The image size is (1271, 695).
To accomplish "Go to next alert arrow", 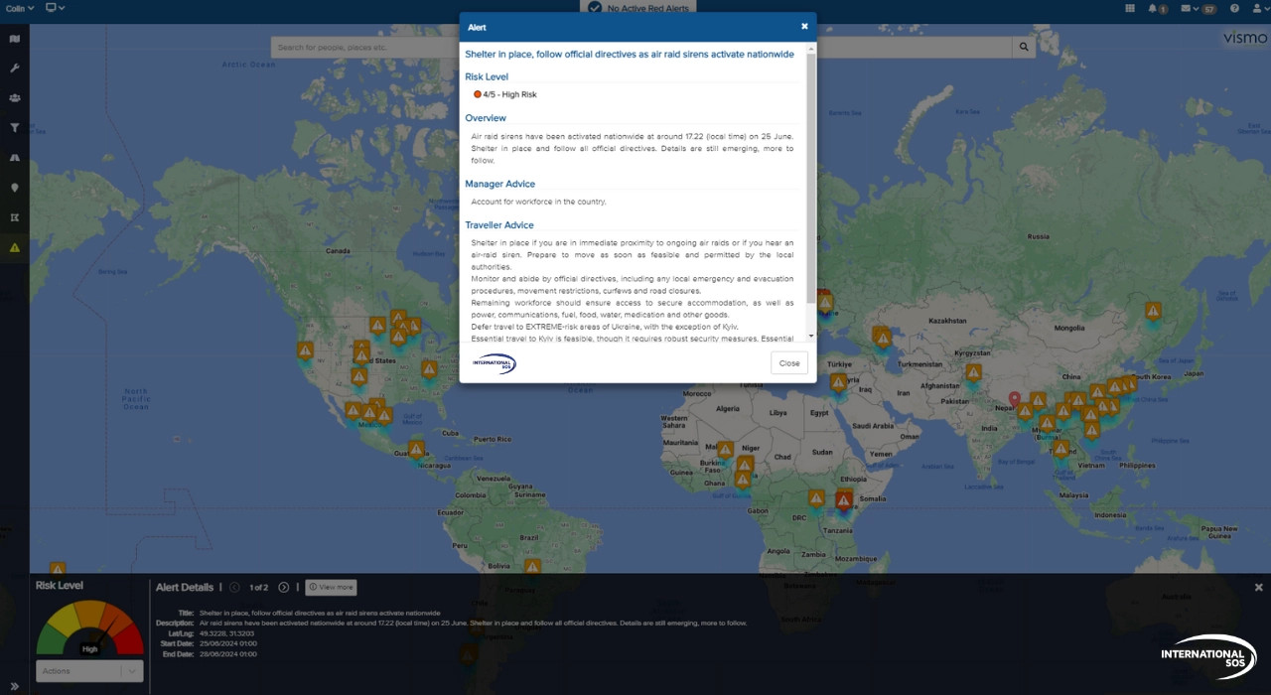I will tap(284, 588).
